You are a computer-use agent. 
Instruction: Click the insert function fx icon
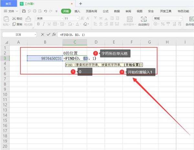pyautogui.click(x=54, y=34)
